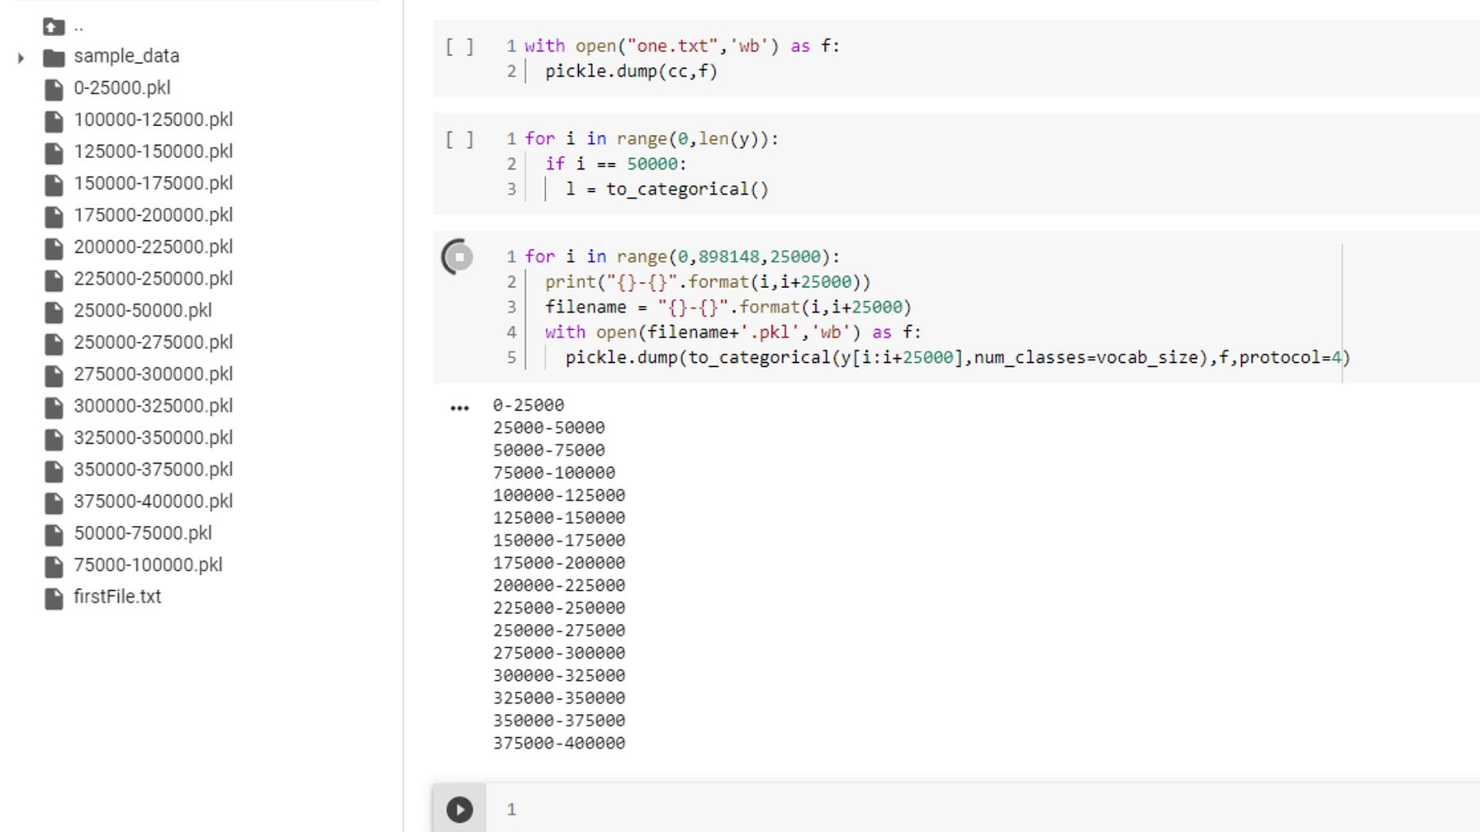Screen dimensions: 1480x832
Task: Click the file icon beside 225000-250000.pkl
Action: [53, 278]
